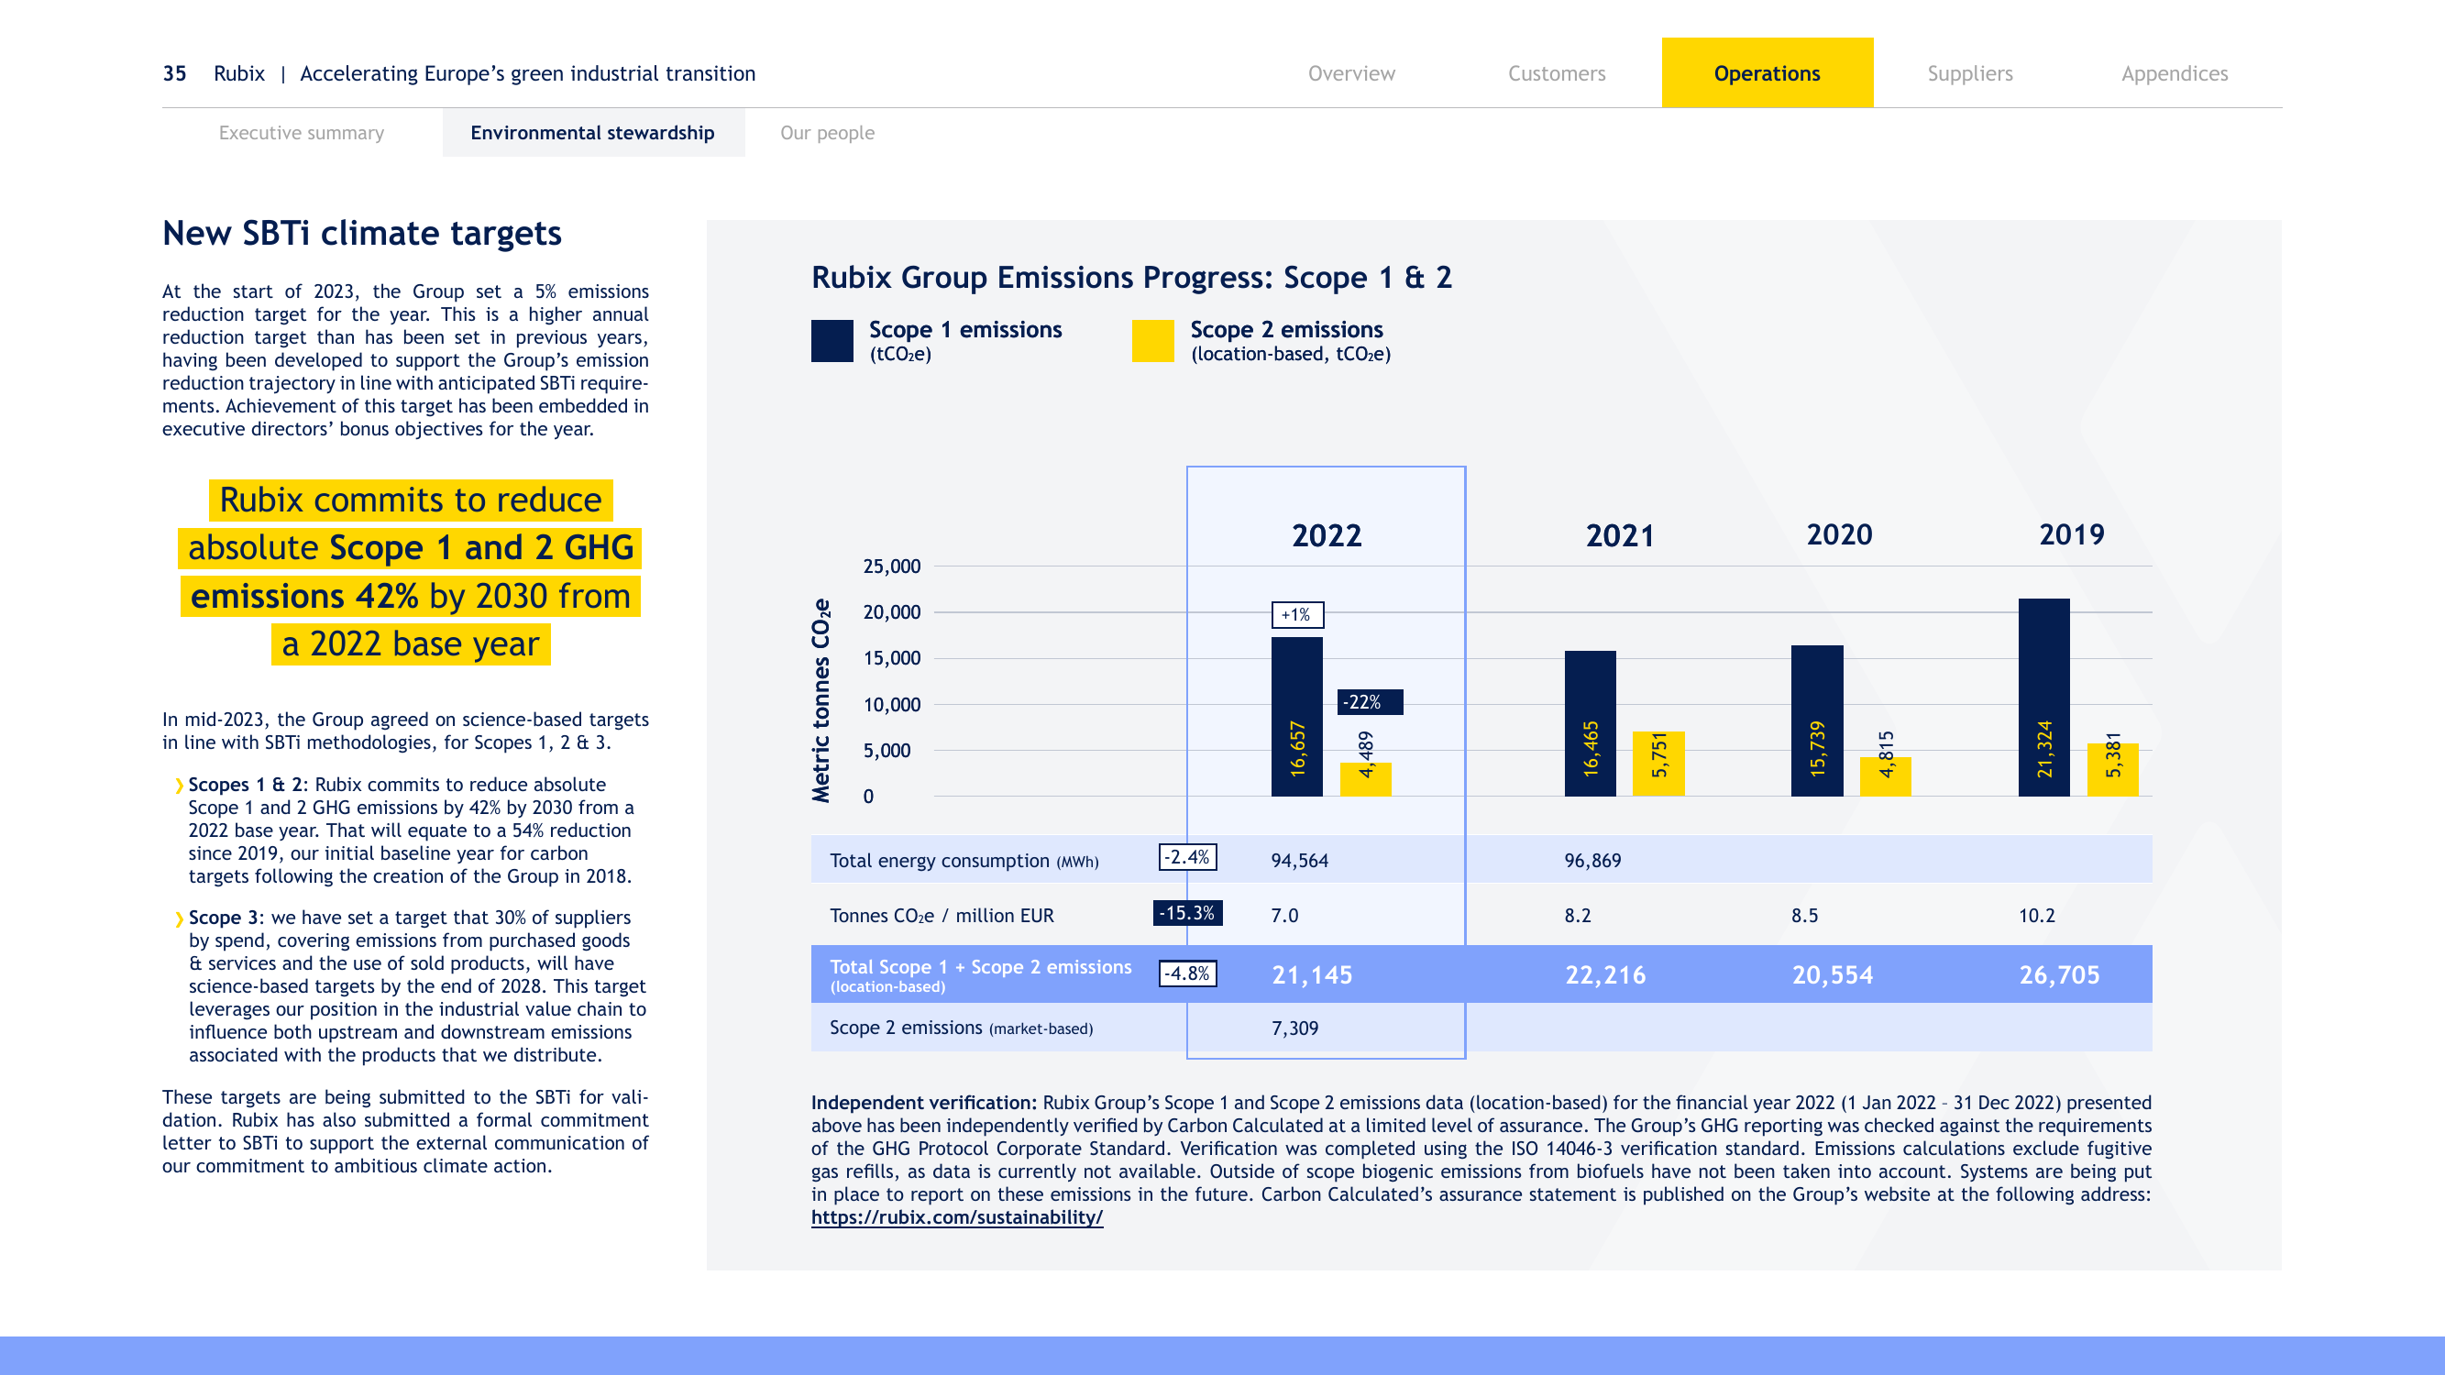Select the Operations tab
The width and height of the screenshot is (2445, 1375).
tap(1767, 73)
